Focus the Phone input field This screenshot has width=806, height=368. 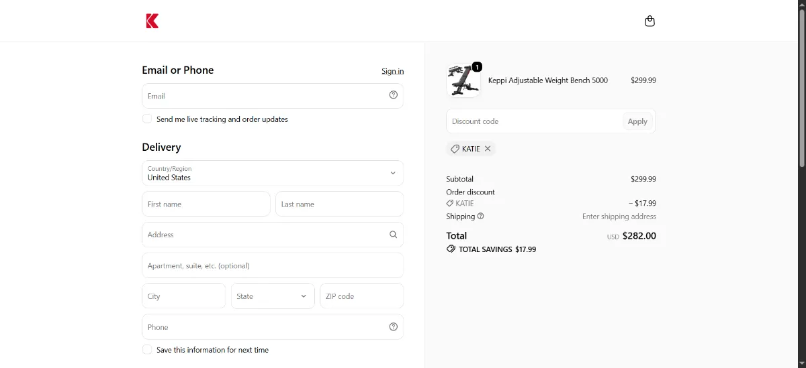pos(273,327)
